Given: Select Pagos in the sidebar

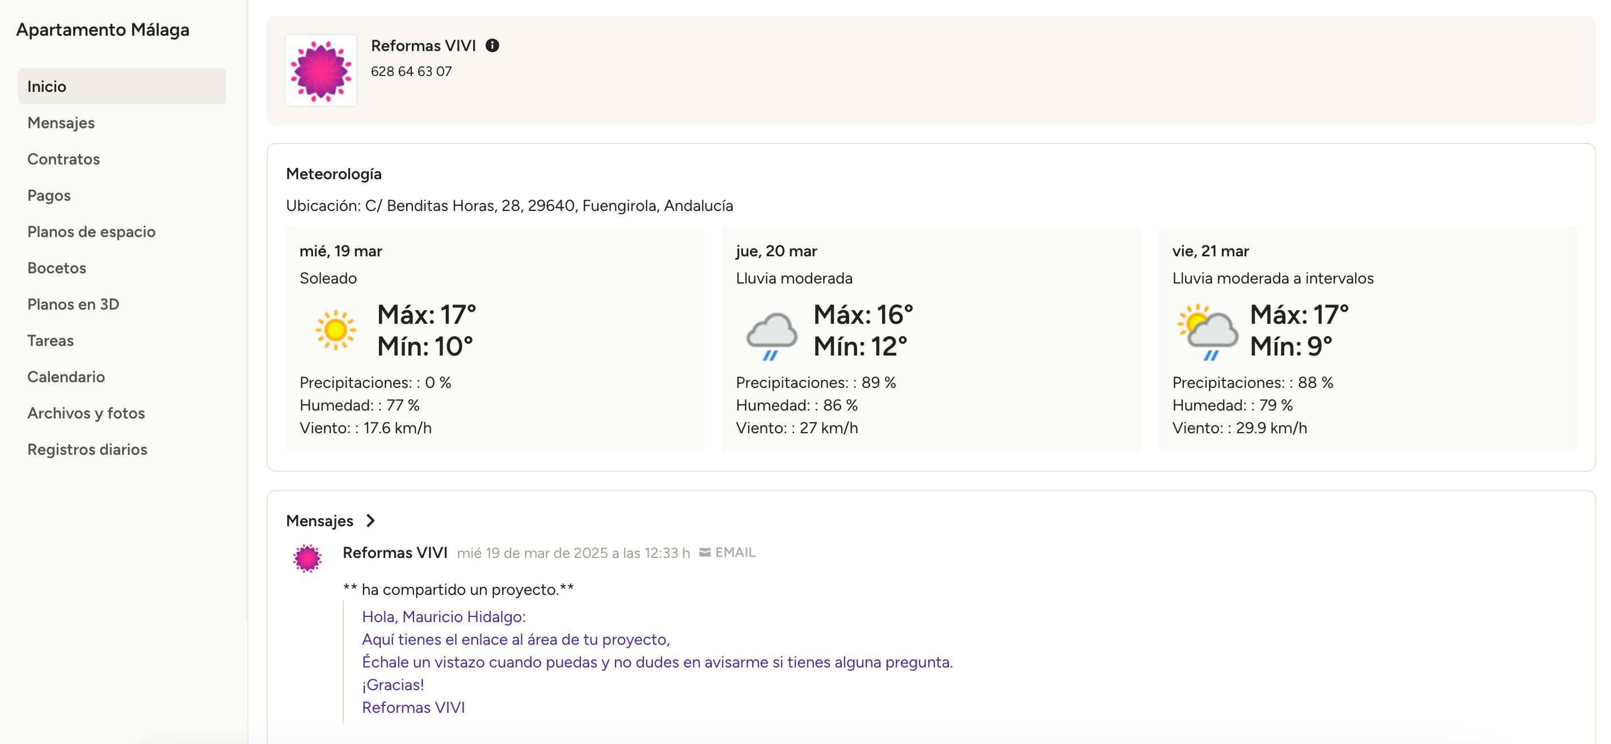Looking at the screenshot, I should (49, 195).
